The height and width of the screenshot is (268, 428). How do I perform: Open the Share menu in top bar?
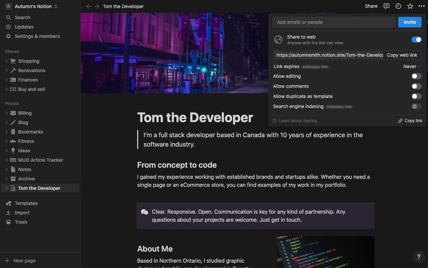pyautogui.click(x=371, y=6)
